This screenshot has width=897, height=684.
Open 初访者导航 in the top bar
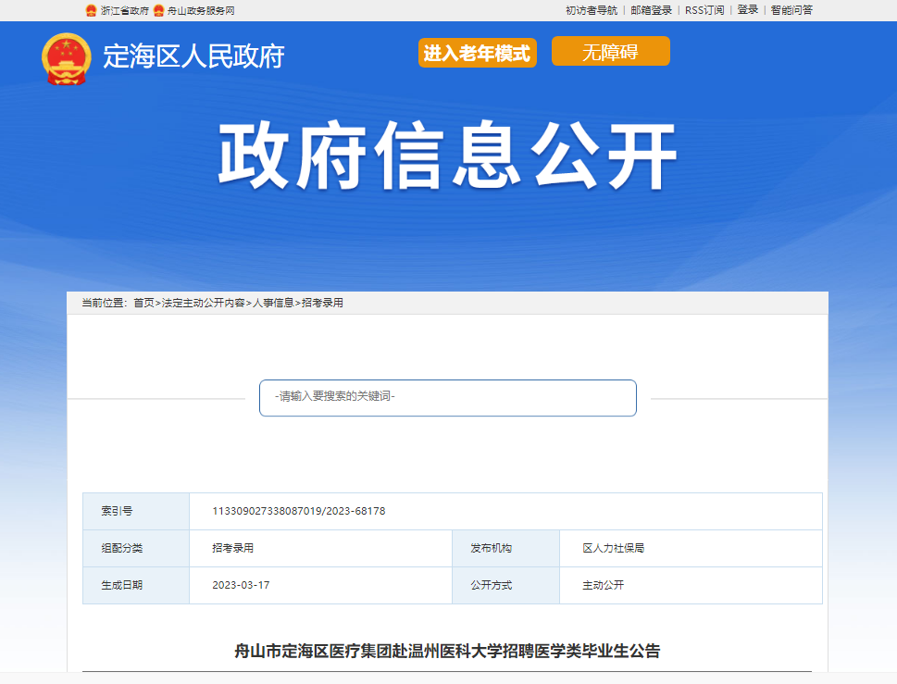591,10
